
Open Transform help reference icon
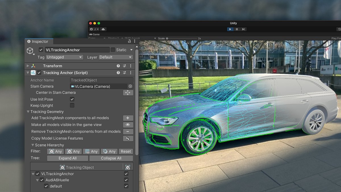118,66
